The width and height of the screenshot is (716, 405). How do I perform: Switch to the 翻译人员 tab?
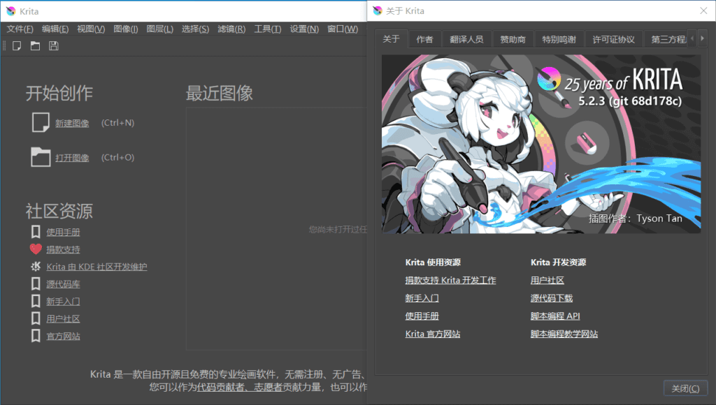[x=466, y=40]
